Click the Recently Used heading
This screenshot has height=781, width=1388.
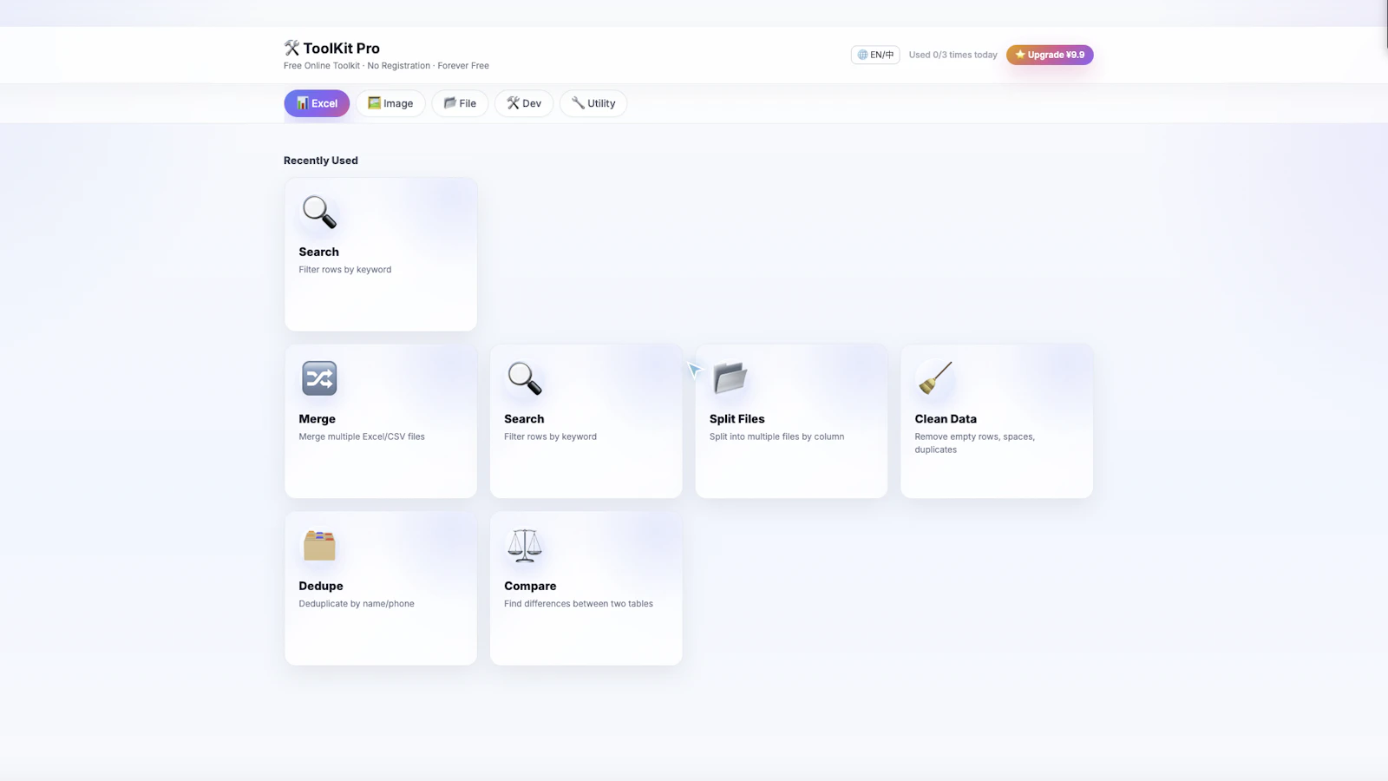click(x=320, y=161)
